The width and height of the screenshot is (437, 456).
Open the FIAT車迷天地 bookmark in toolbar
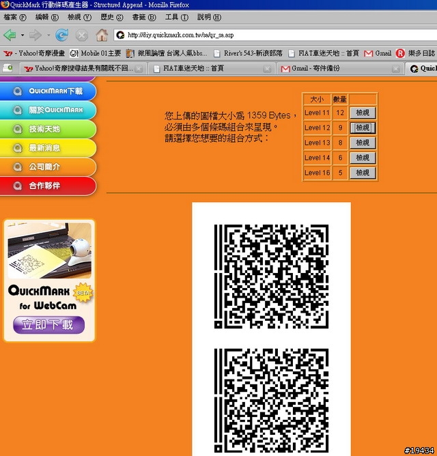(x=324, y=53)
